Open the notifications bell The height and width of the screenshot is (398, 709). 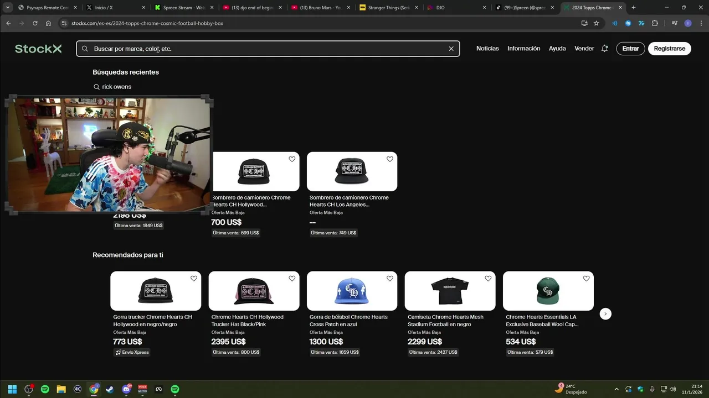(604, 49)
